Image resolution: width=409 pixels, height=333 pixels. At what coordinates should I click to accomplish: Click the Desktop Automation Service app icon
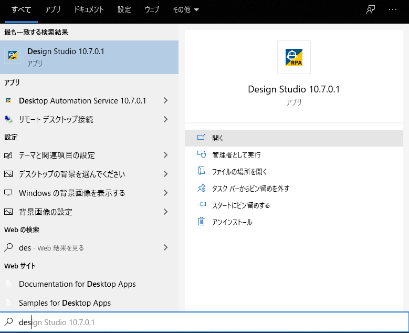click(x=8, y=100)
